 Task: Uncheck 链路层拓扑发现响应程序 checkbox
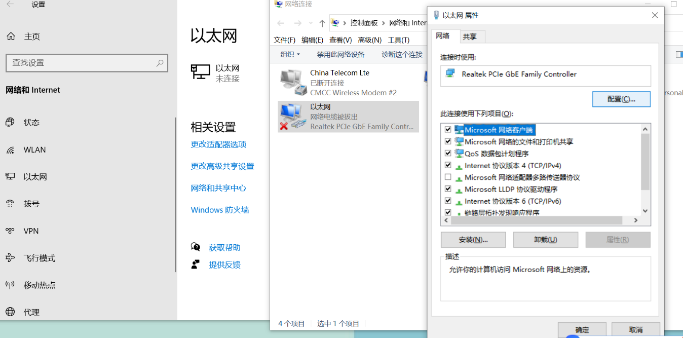[x=448, y=213]
